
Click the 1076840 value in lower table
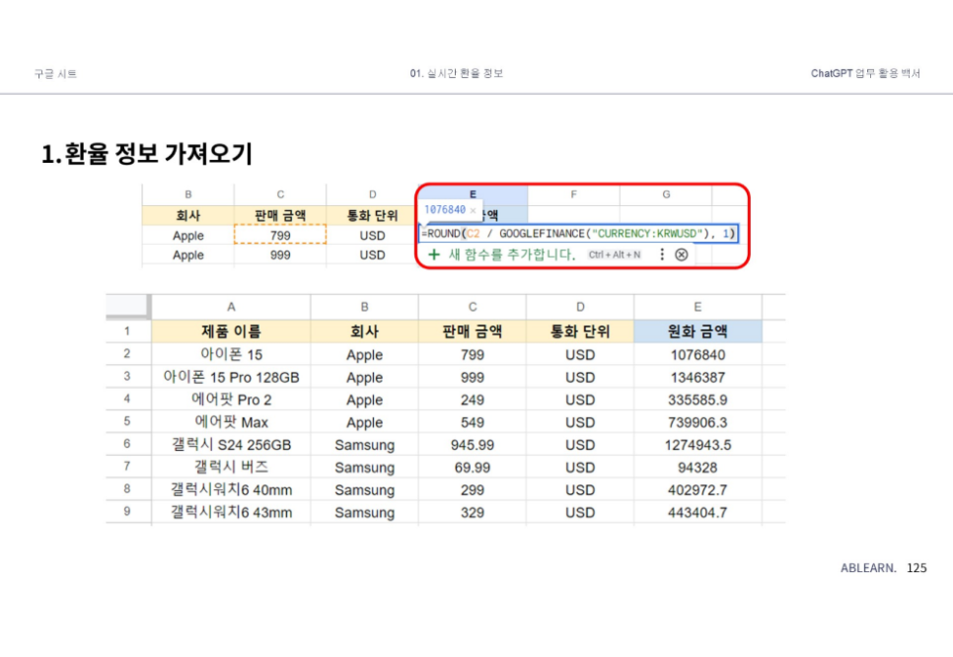[x=697, y=354]
